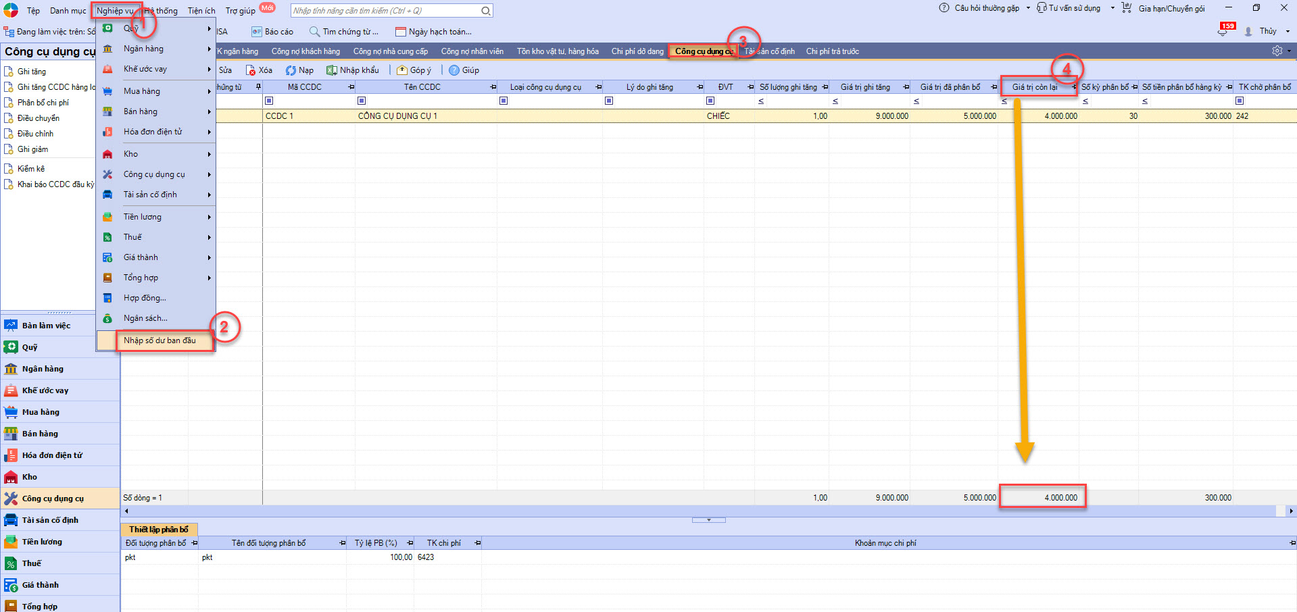Switch to the Tồn kho vật tư, hàng hóa tab
This screenshot has width=1297, height=612.
point(558,51)
